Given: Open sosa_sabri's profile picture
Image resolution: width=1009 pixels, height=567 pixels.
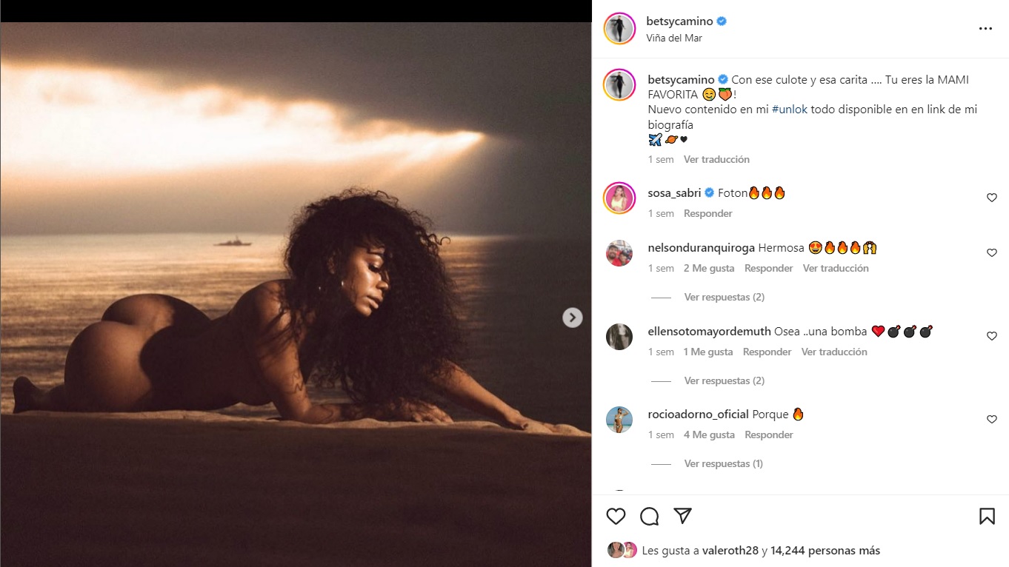Looking at the screenshot, I should tap(619, 198).
